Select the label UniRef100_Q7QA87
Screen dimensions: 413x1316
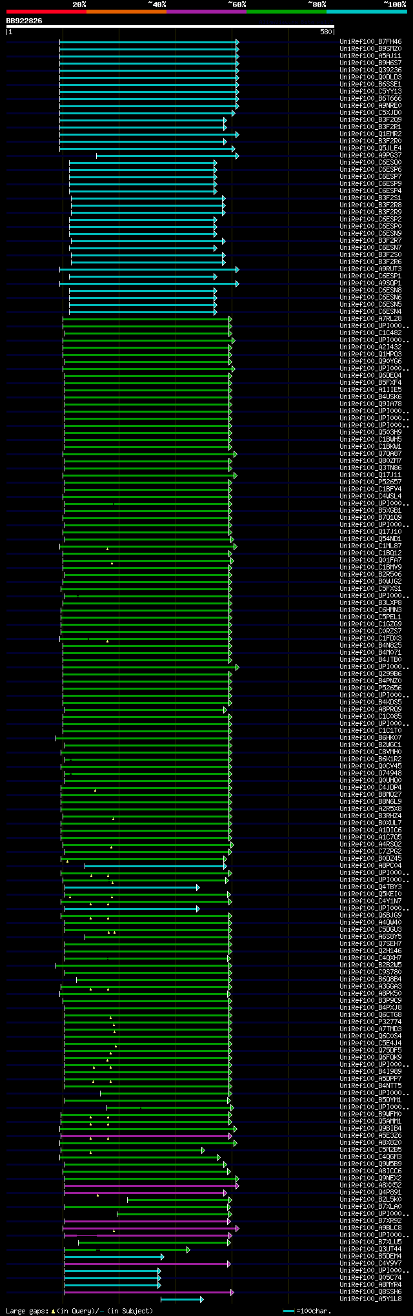(x=370, y=454)
